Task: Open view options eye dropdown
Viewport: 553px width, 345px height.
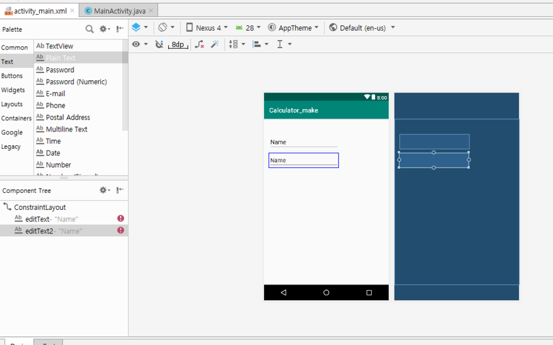Action: 139,44
